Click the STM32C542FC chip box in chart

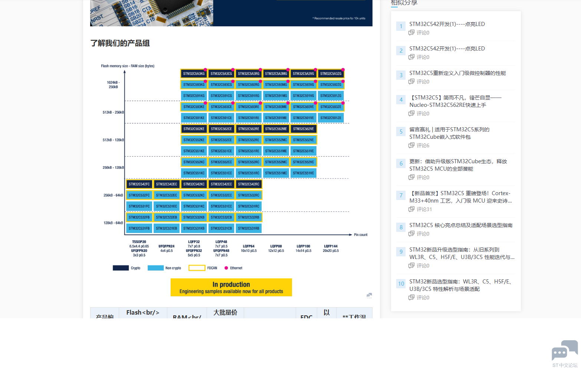[139, 184]
